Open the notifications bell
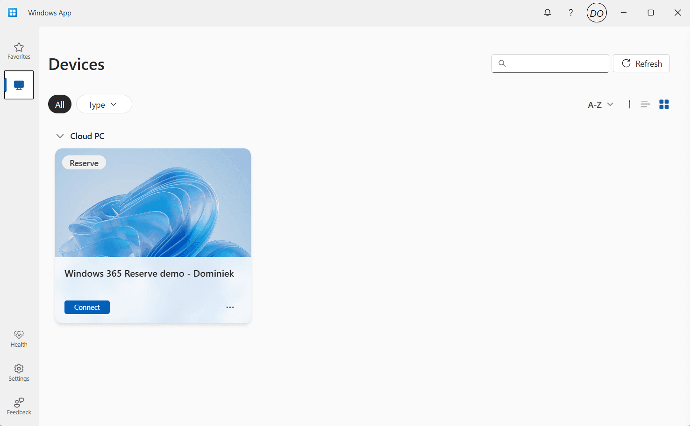 pyautogui.click(x=548, y=13)
